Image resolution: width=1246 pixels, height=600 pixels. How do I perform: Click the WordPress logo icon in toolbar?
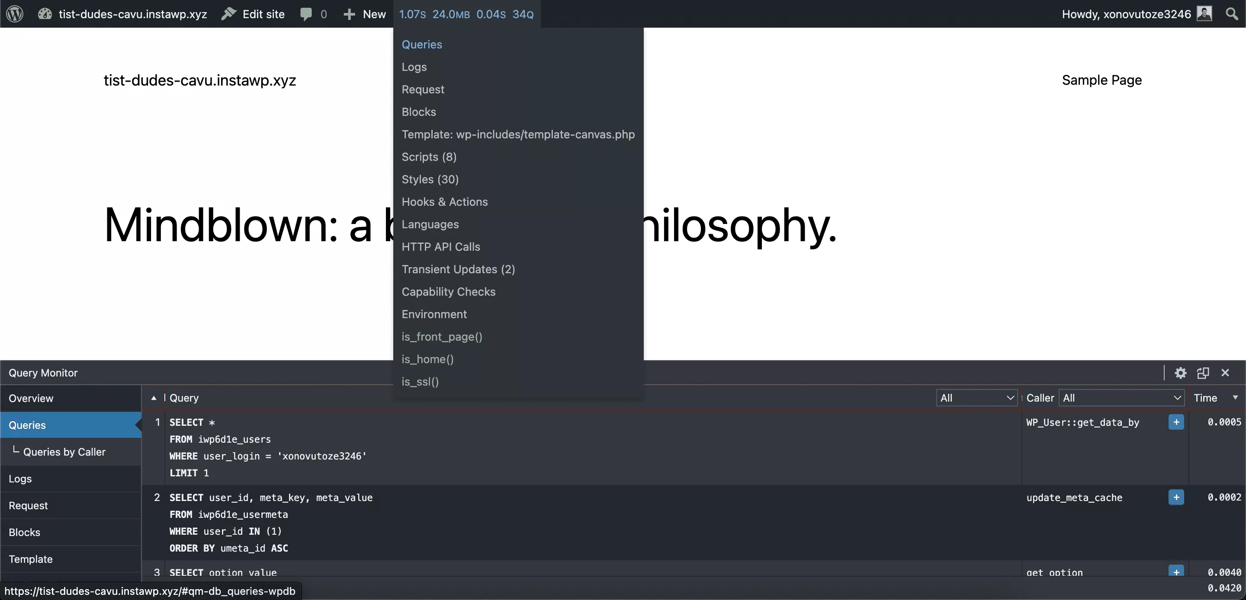point(15,13)
